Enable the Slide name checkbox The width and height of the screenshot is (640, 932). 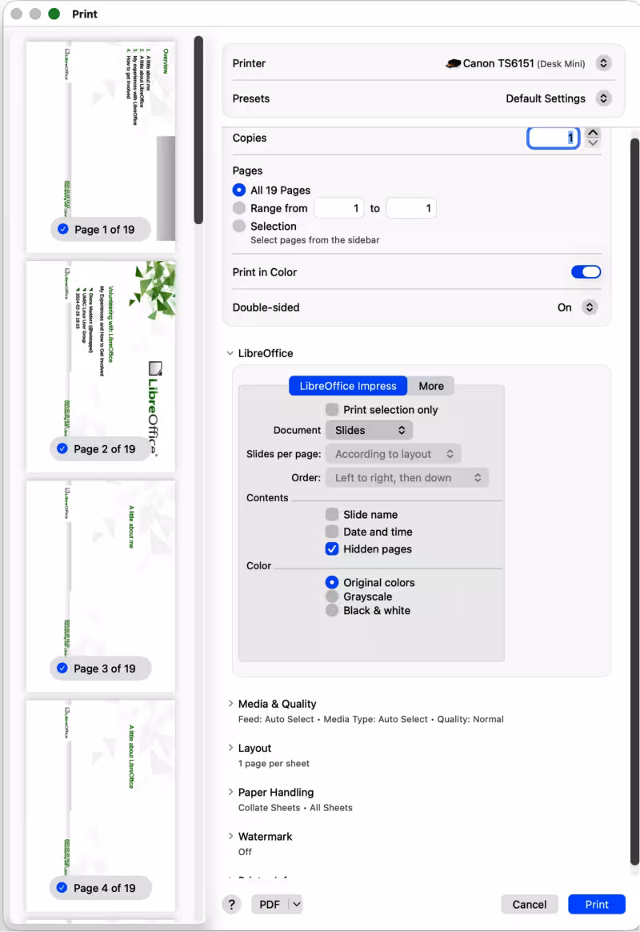(332, 514)
